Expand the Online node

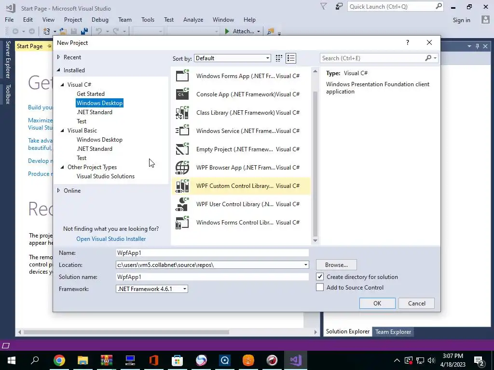pyautogui.click(x=58, y=190)
